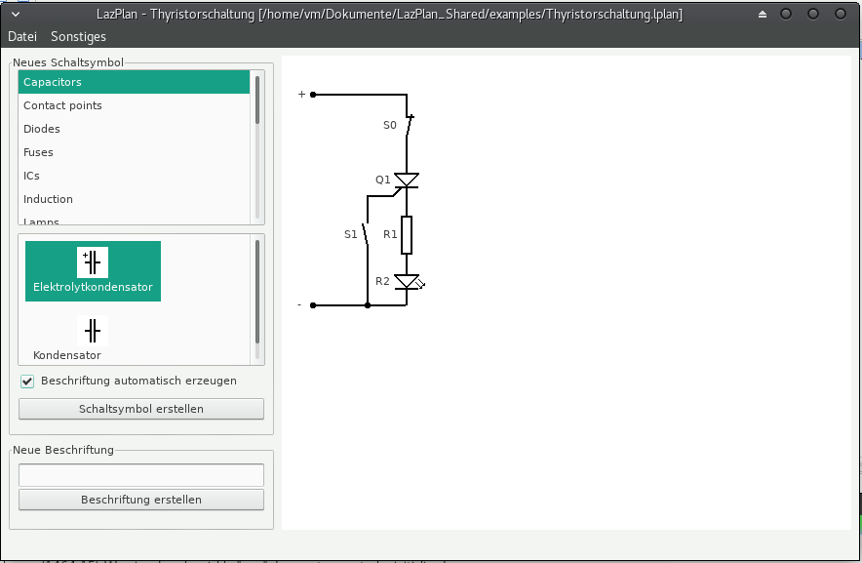Image resolution: width=862 pixels, height=563 pixels.
Task: Focus the Neue Beschriftung text field
Action: pos(141,474)
